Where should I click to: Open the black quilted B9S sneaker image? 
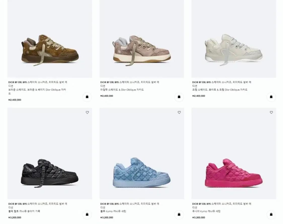pos(50,153)
